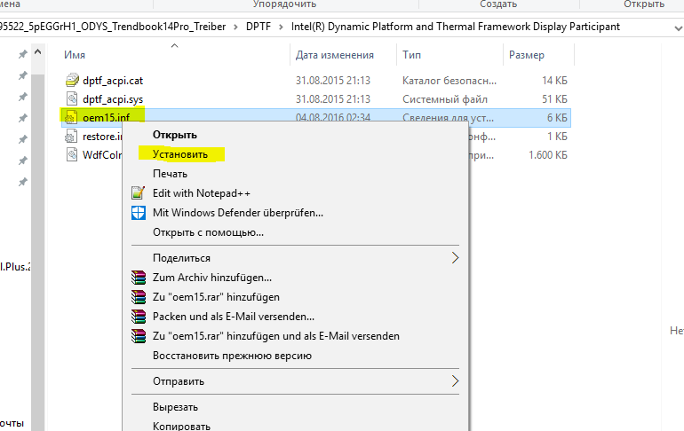Click the Display Participant breadcrumb folder
The width and height of the screenshot is (684, 431).
(456, 27)
